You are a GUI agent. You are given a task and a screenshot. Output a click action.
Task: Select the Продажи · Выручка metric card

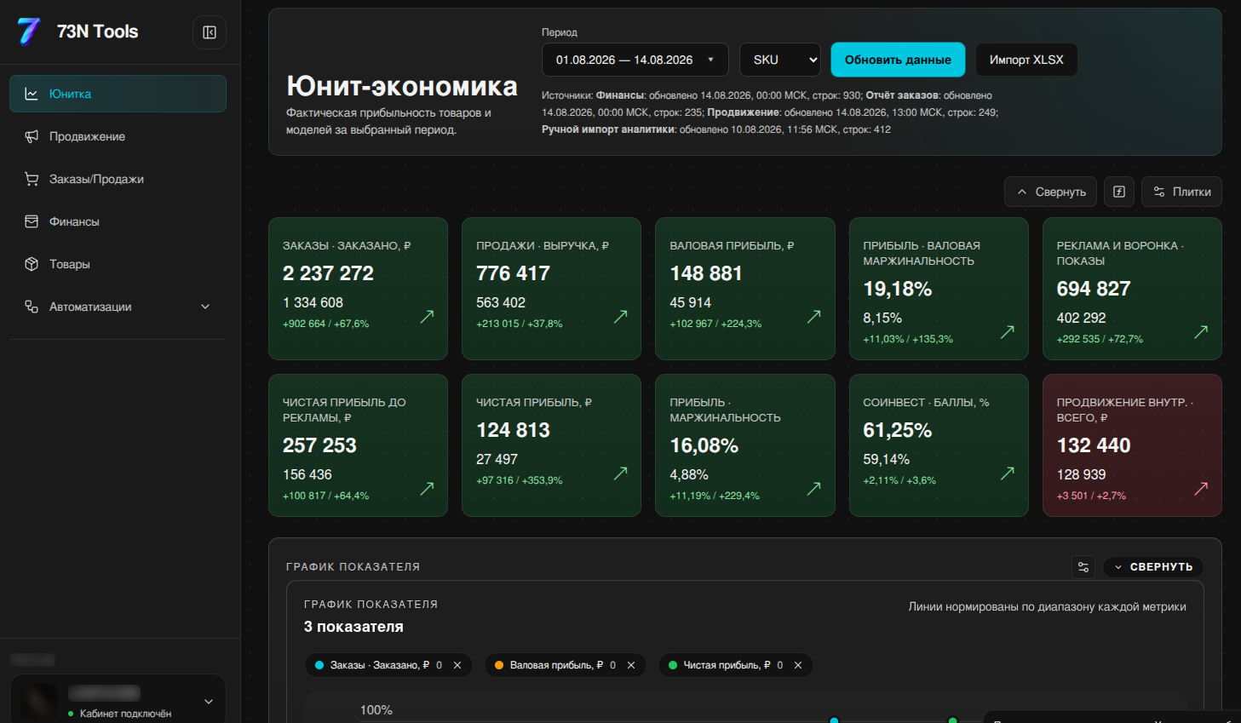pos(551,289)
